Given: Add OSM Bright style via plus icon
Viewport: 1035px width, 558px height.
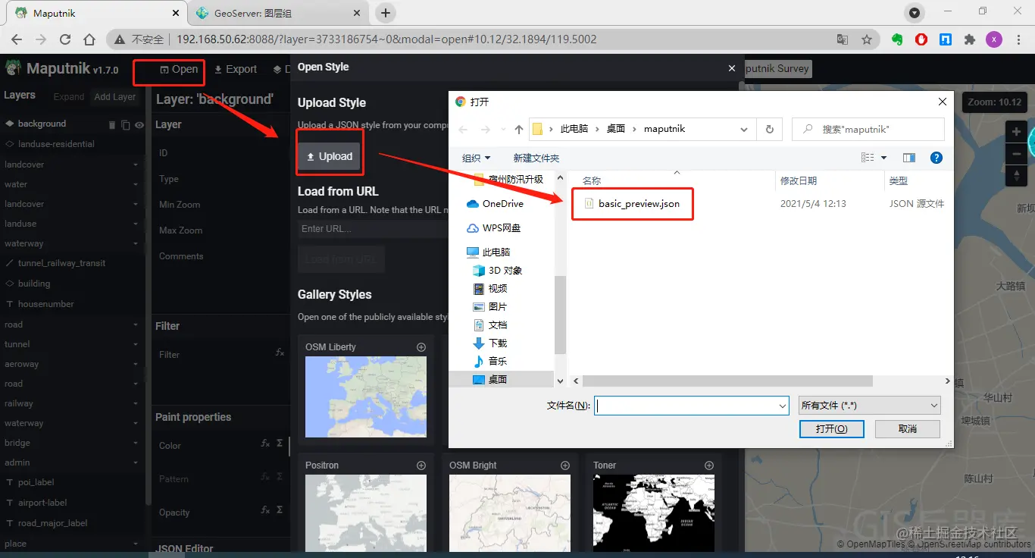Looking at the screenshot, I should click(565, 466).
